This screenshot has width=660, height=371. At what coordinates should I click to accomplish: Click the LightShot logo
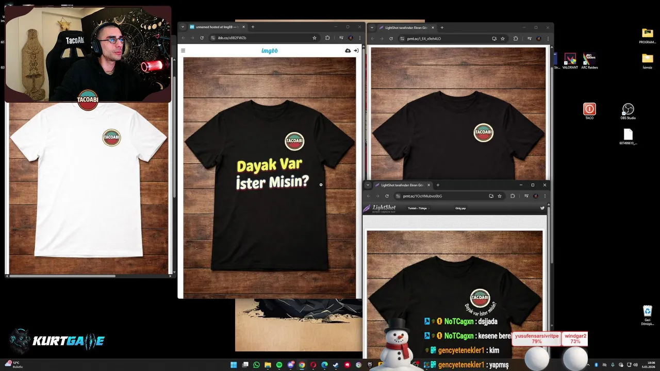point(380,208)
